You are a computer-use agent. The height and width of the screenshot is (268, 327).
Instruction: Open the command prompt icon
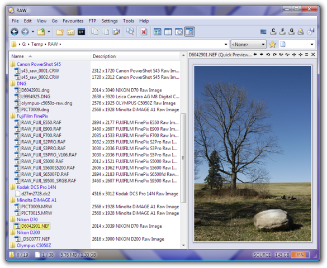[x=82, y=32]
